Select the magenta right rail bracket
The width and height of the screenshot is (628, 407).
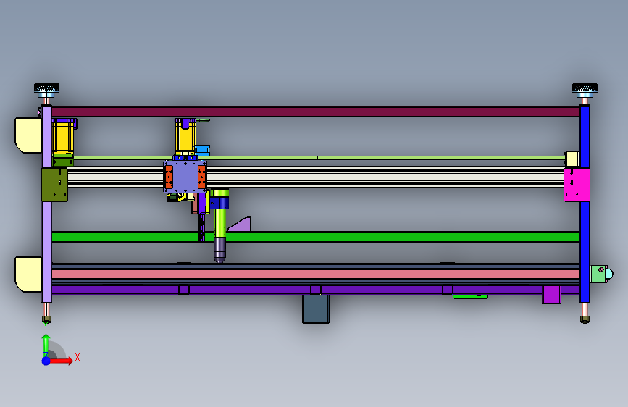pyautogui.click(x=577, y=185)
